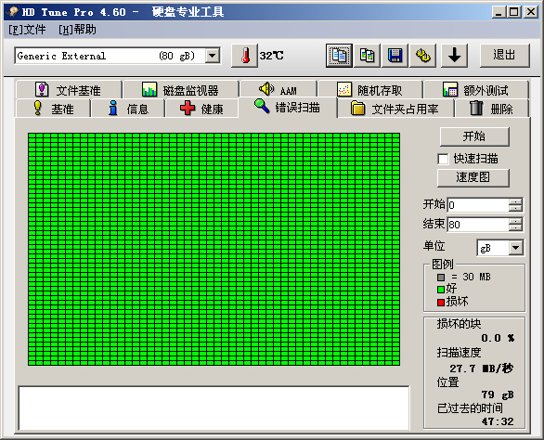544x440 pixels.
Task: Click the 开始 start scan button
Action: pyautogui.click(x=474, y=136)
